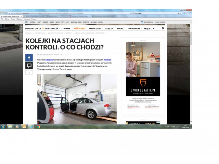Click the browser address bar
The image size is (219, 164).
point(68,13)
